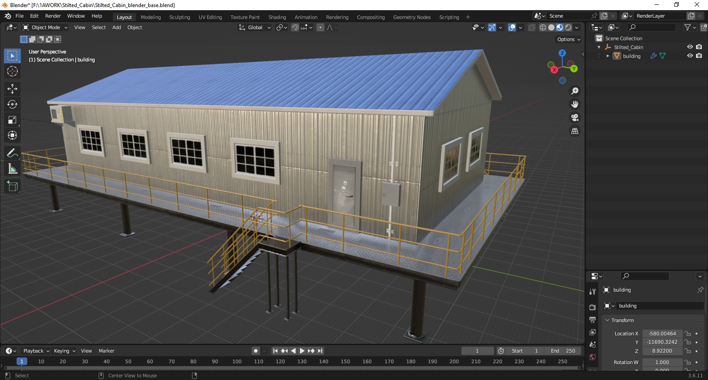Open the Render properties tab
Image resolution: width=708 pixels, height=380 pixels.
pyautogui.click(x=593, y=307)
